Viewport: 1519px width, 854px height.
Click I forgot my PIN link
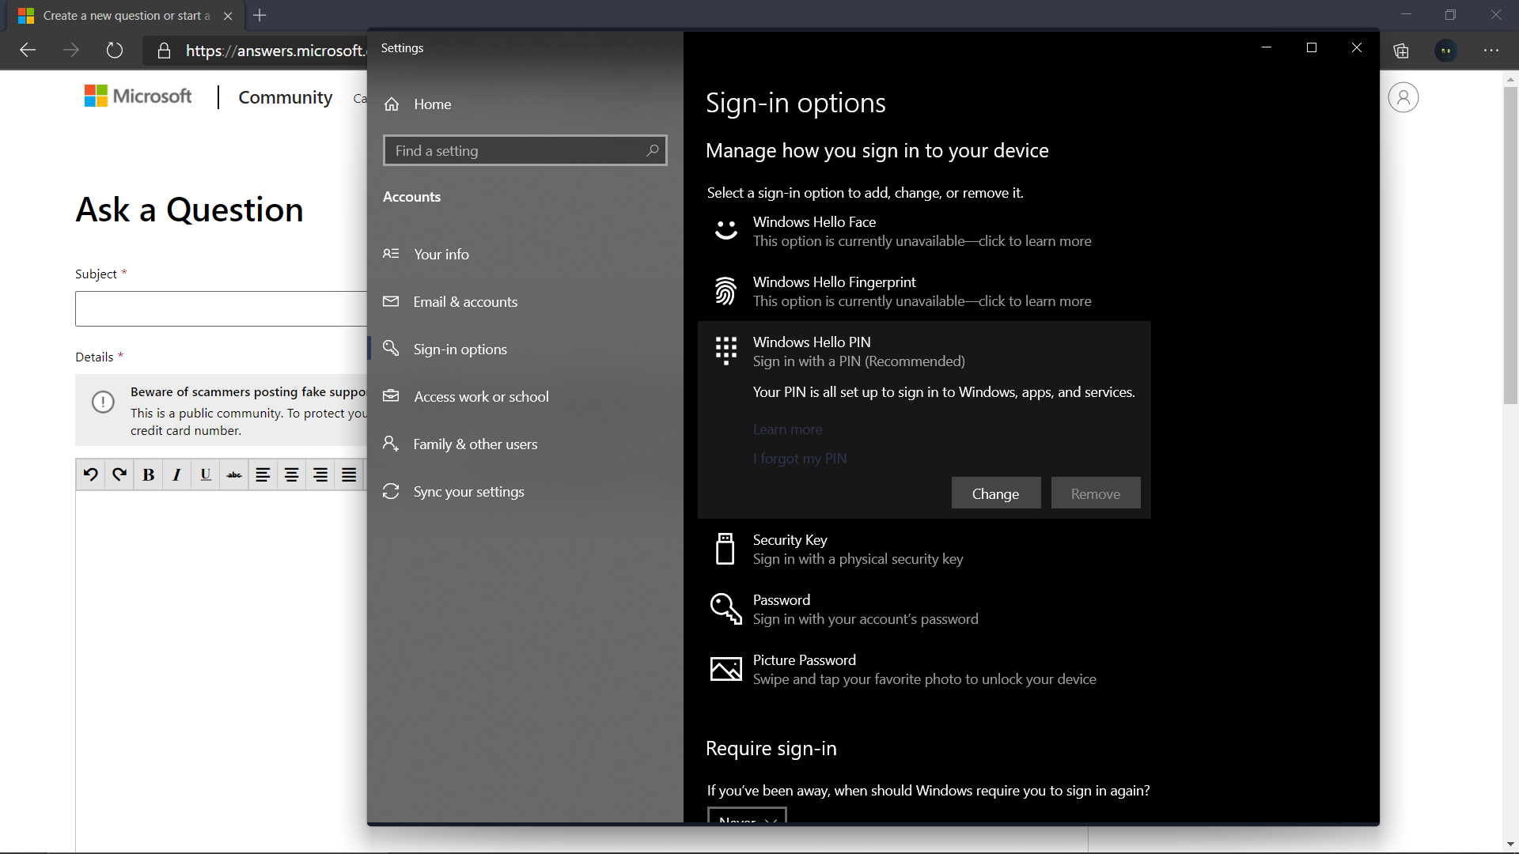(x=799, y=459)
